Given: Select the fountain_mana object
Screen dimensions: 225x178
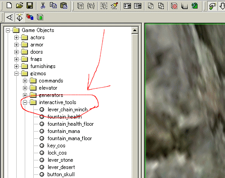Looking at the screenshot, I should tap(63, 131).
